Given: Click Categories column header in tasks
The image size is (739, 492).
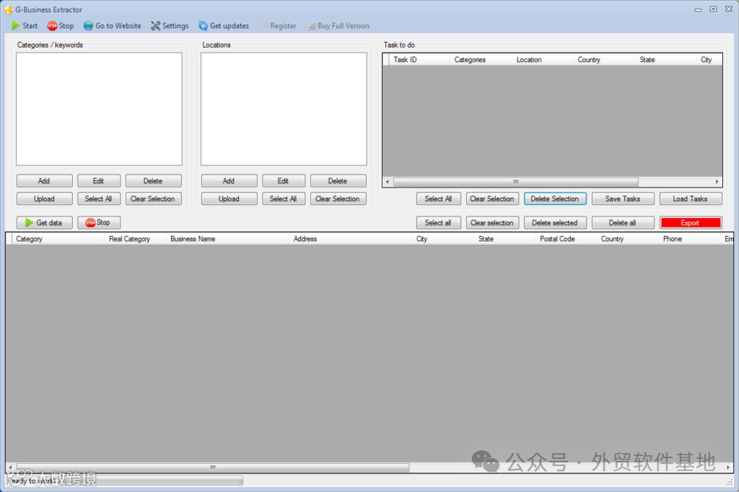Looking at the screenshot, I should (481, 60).
